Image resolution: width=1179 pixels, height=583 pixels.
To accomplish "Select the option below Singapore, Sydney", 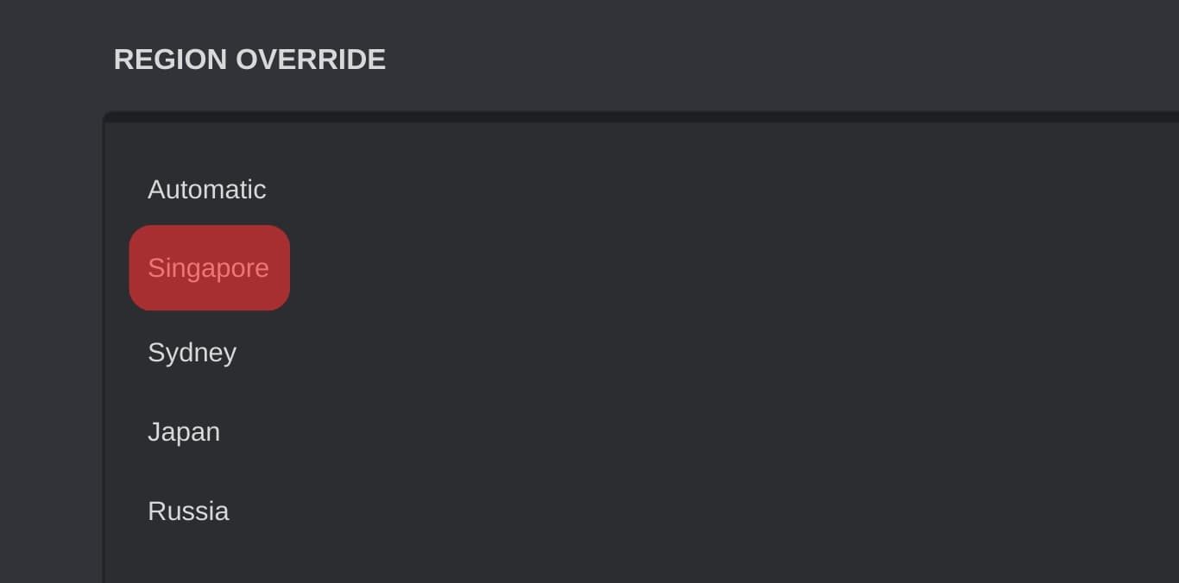I will coord(192,352).
